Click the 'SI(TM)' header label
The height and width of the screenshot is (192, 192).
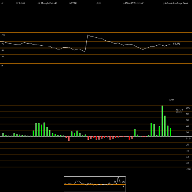(x=73, y=3)
